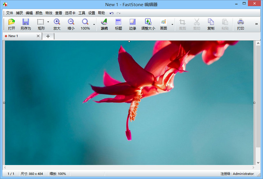The height and width of the screenshot is (179, 263).
Task: Show more toolbar items with the » chevron
Action: tap(256, 24)
